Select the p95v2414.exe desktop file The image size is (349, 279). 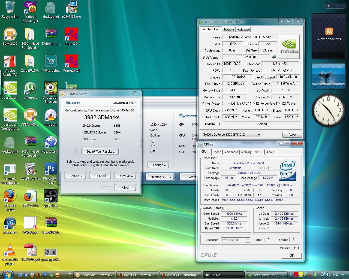[x=71, y=10]
